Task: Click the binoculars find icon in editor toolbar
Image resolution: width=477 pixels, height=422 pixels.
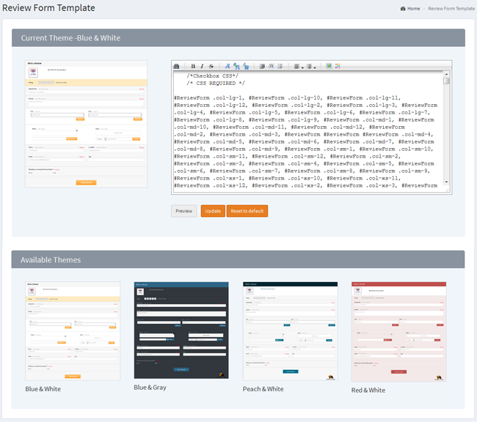Action: (176, 66)
